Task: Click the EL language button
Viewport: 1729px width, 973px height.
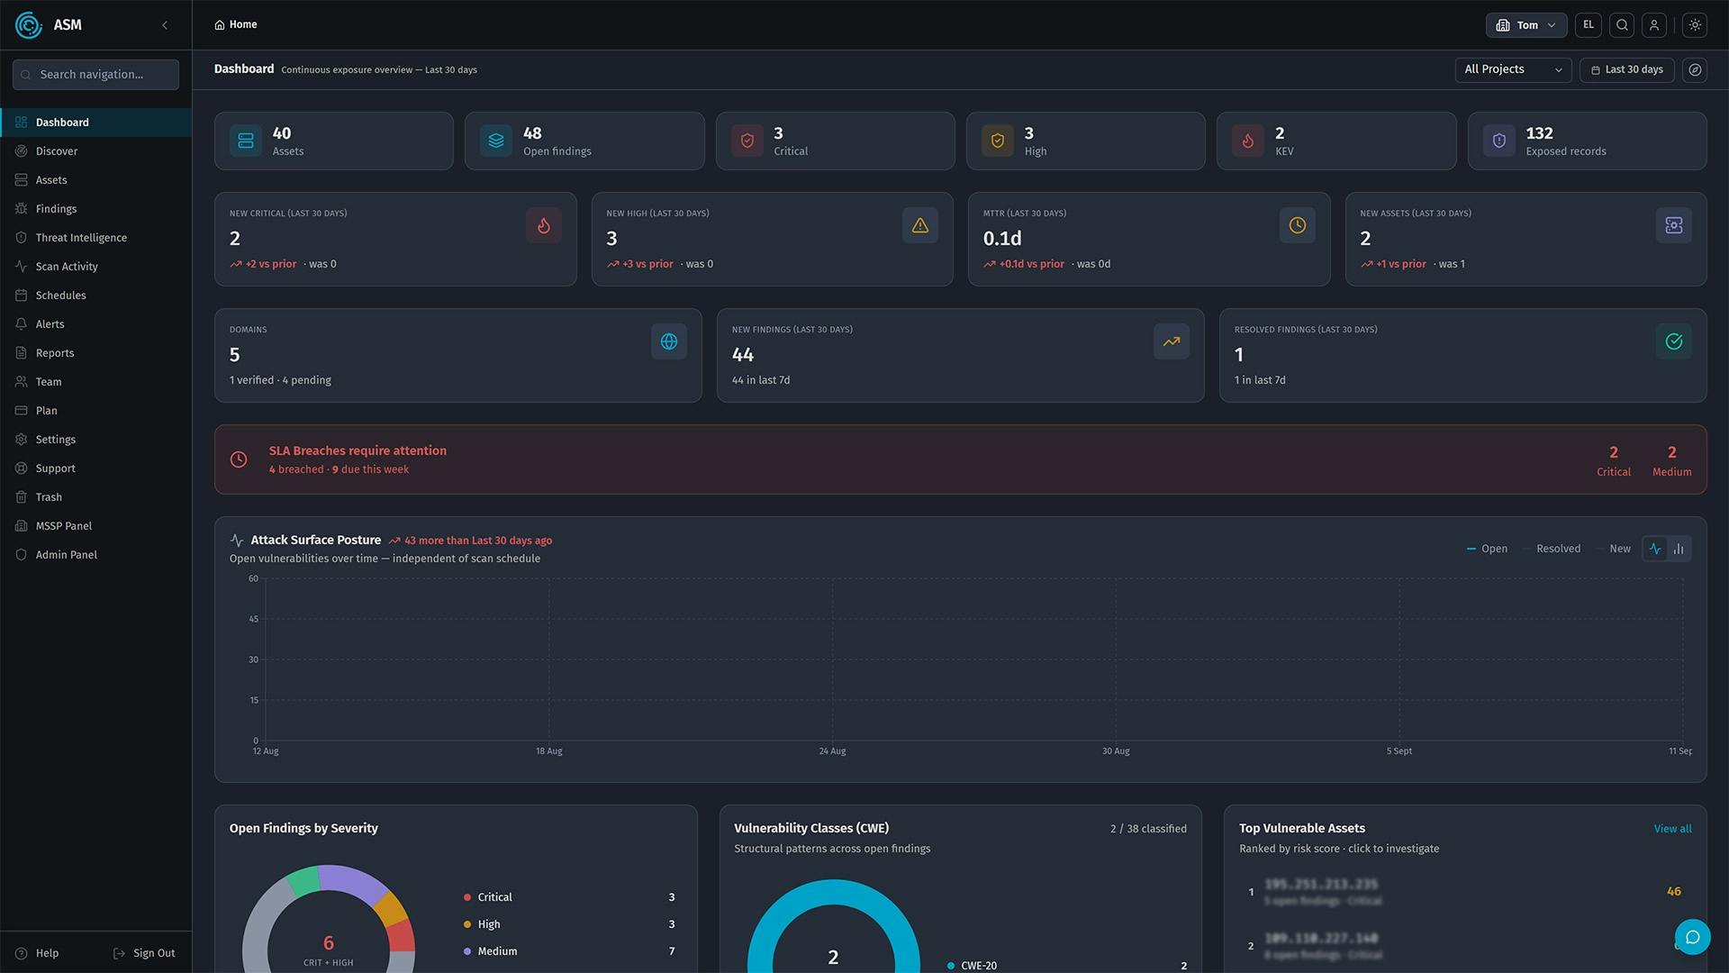Action: pyautogui.click(x=1589, y=25)
